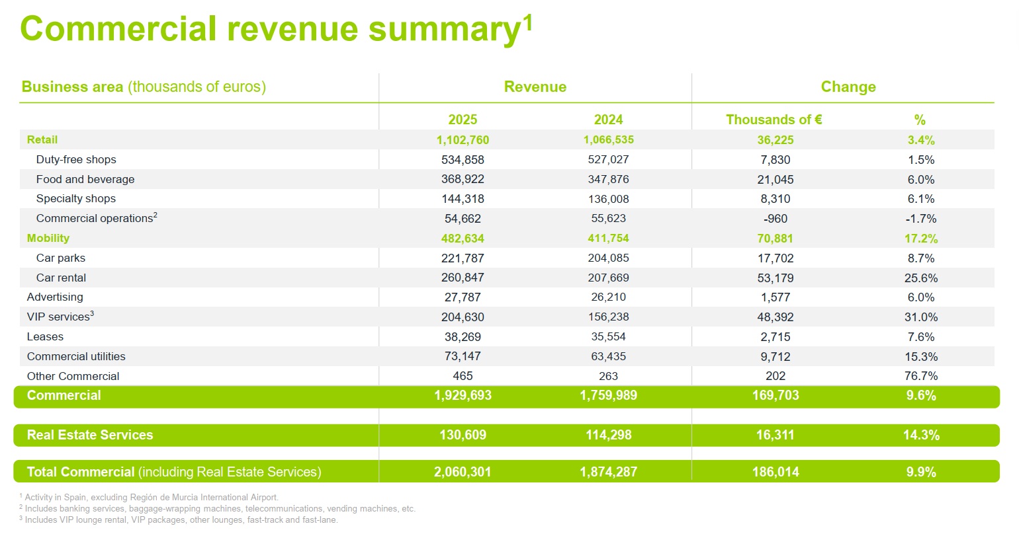This screenshot has width=1019, height=534.
Task: Select footnote about Región de Murcia Airport
Action: pyautogui.click(x=149, y=497)
